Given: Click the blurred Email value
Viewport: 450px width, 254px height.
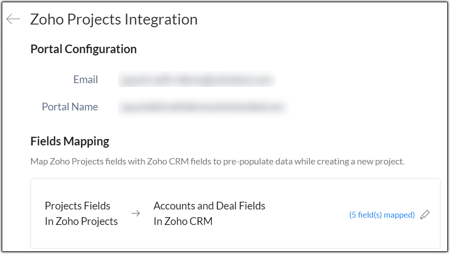Looking at the screenshot, I should (x=197, y=80).
